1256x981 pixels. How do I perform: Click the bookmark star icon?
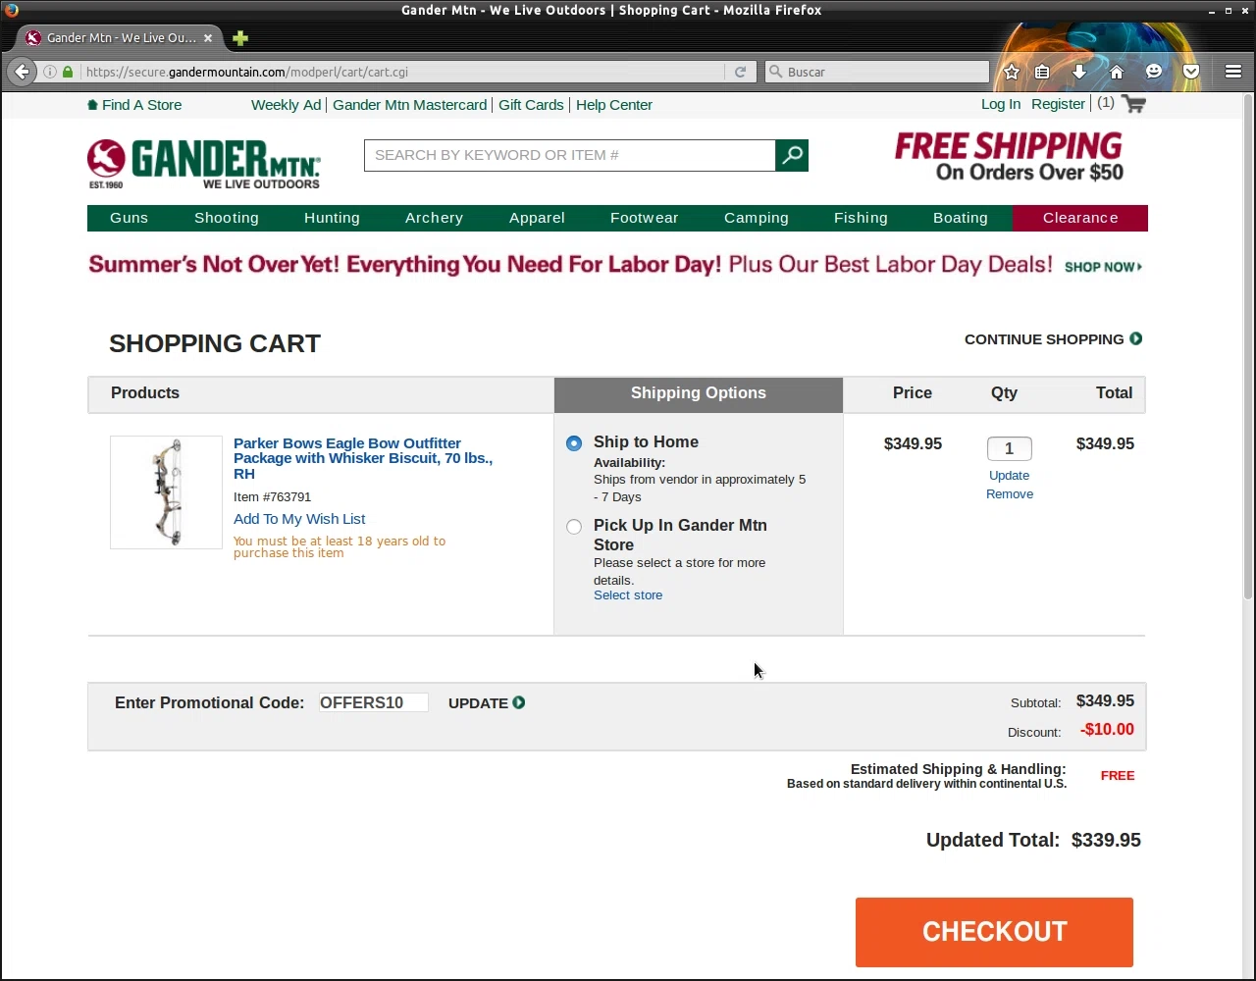[x=1012, y=72]
